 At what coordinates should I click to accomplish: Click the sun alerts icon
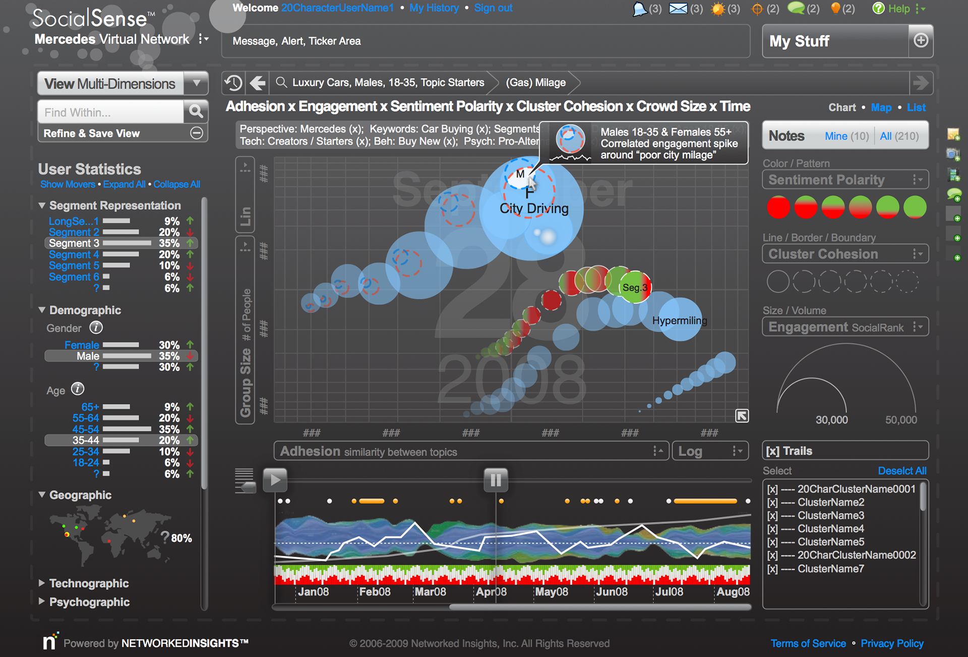click(x=717, y=9)
